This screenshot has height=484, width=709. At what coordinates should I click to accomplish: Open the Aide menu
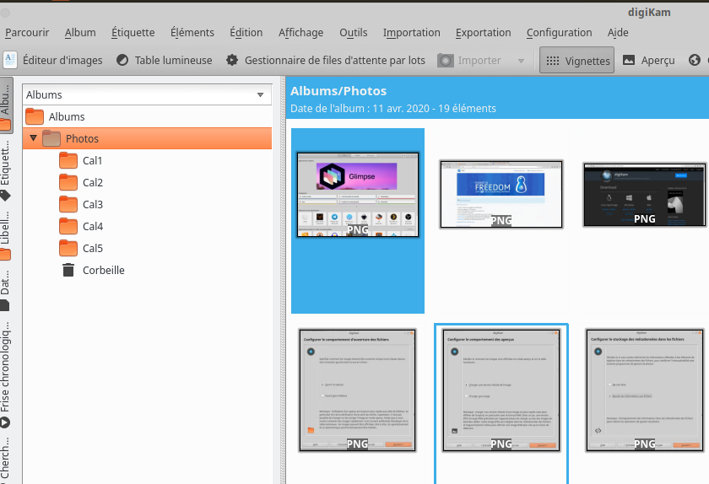pos(618,33)
